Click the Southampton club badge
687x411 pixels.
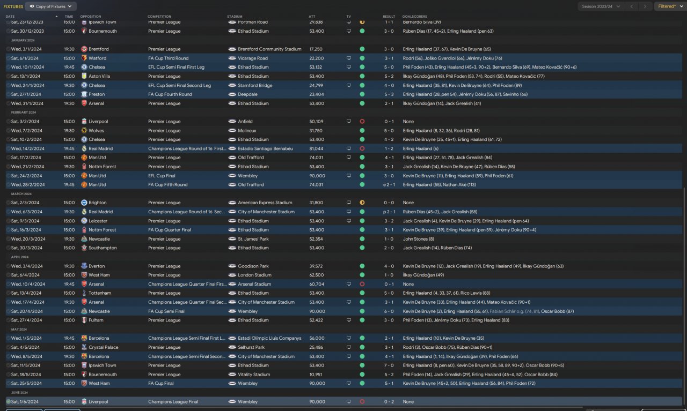coord(84,248)
